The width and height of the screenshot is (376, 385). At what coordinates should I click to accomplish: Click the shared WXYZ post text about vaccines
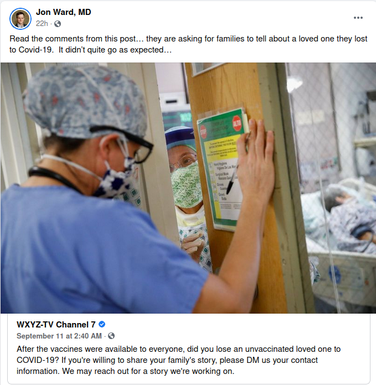[x=179, y=360]
